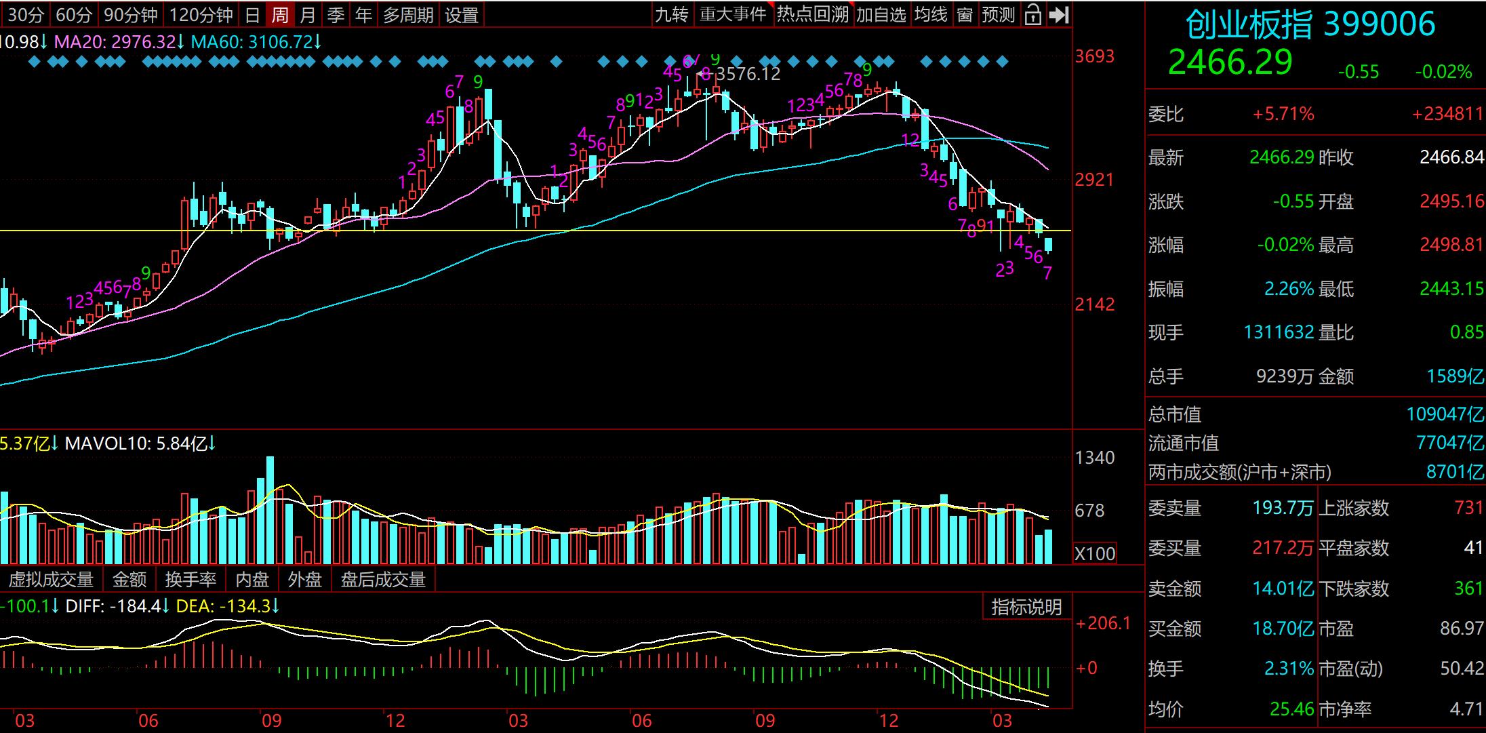This screenshot has height=733, width=1486.
Task: Open the 多周期 multi-period dropdown
Action: [x=408, y=15]
